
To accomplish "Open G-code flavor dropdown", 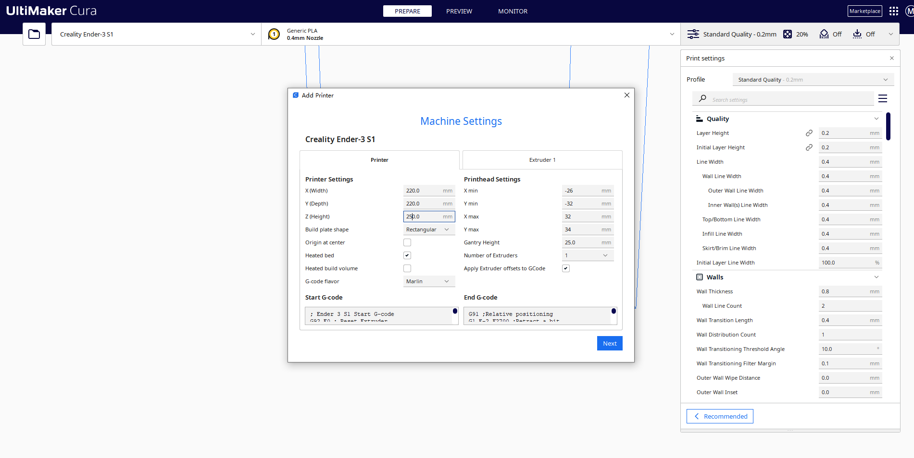I will click(x=429, y=281).
